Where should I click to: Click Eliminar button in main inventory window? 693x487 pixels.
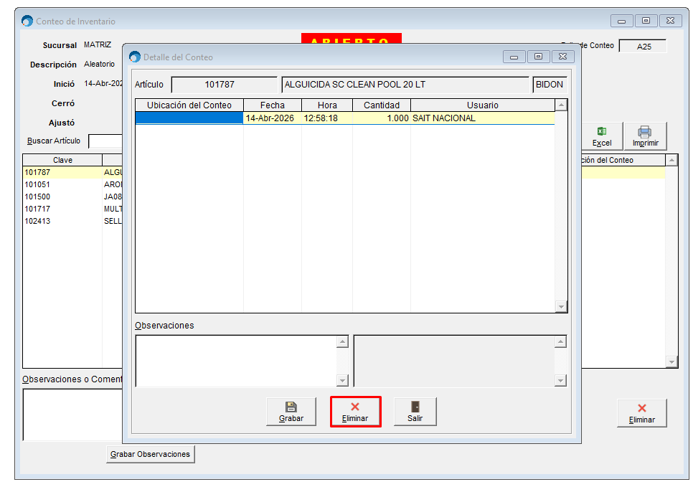(x=641, y=413)
